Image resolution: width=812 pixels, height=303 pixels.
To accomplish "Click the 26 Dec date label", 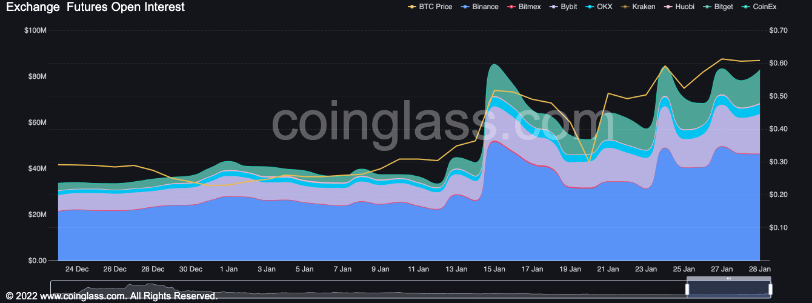I will click(115, 269).
